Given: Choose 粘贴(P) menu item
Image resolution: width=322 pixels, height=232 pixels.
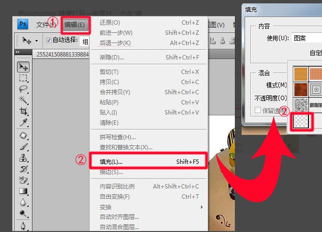Looking at the screenshot, I should pos(149,102).
